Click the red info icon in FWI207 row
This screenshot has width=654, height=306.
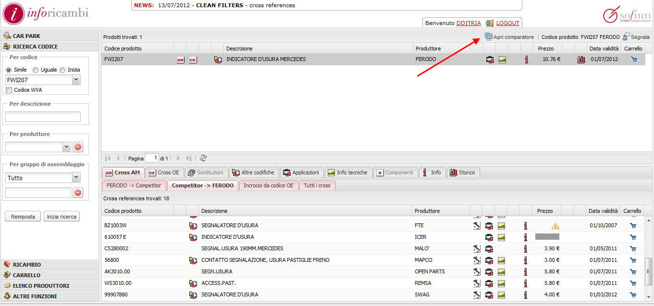coord(527,60)
